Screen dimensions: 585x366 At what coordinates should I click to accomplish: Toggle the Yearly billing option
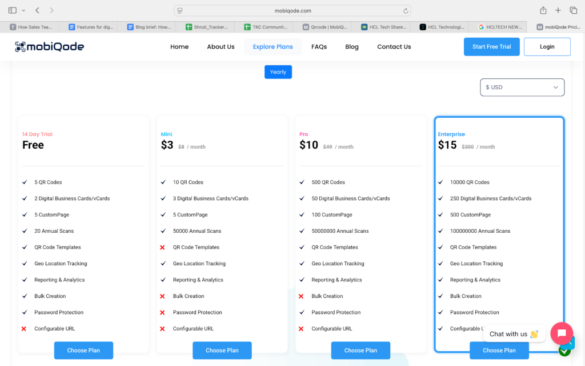coord(278,72)
